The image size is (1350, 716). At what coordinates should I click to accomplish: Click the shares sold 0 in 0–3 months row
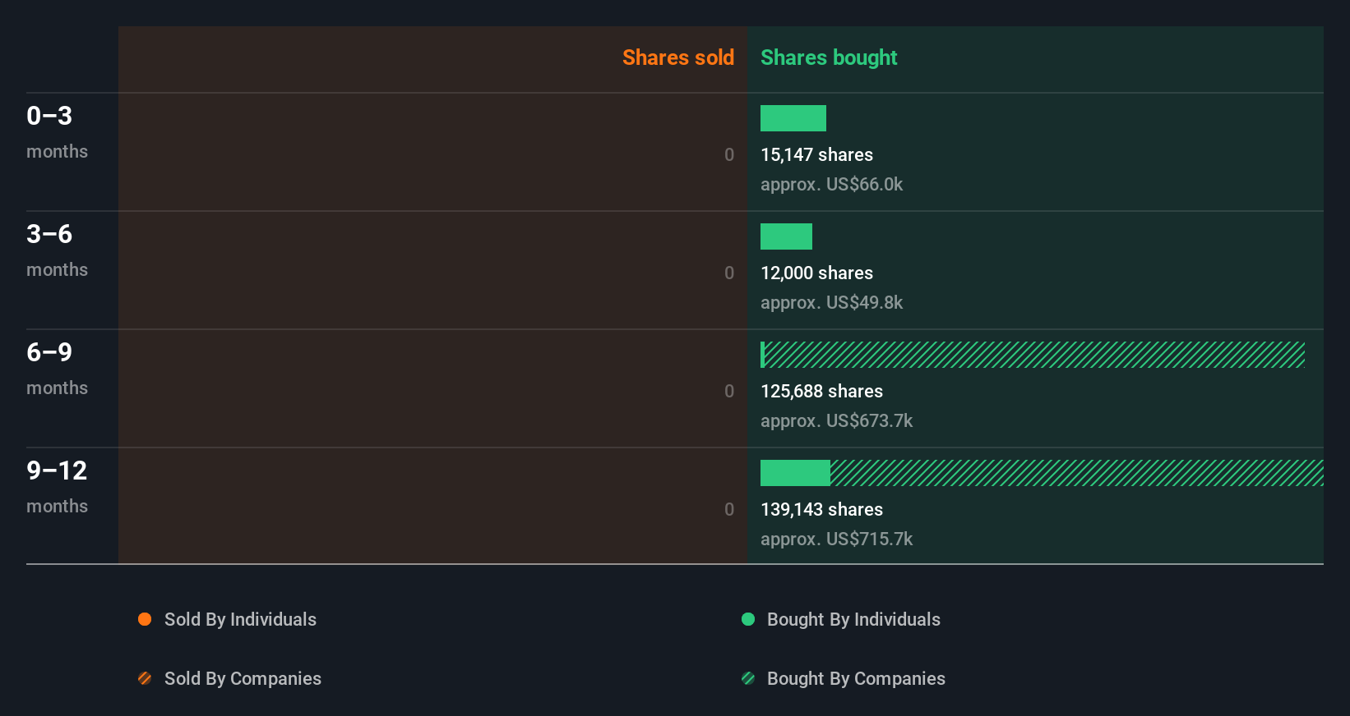[729, 154]
